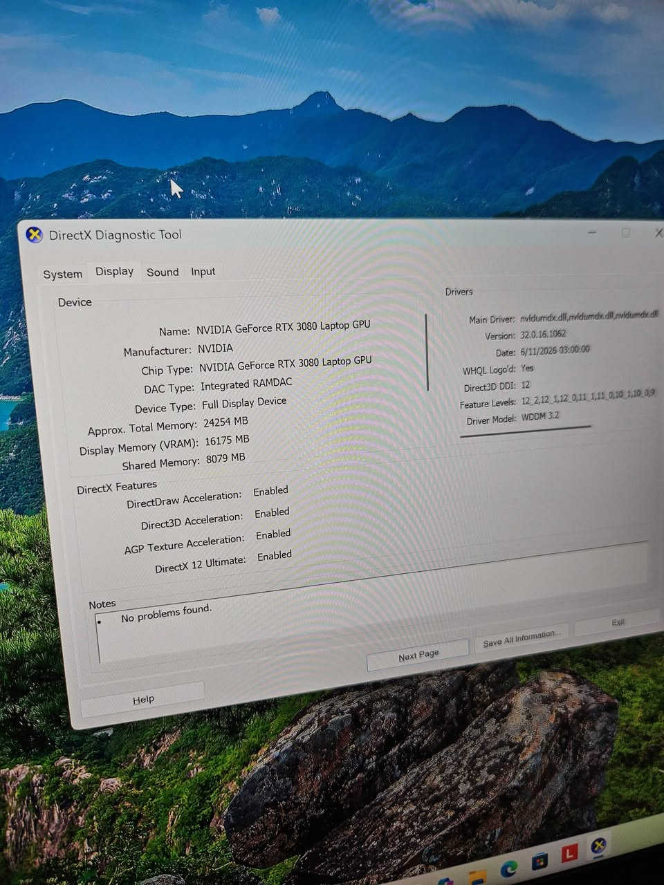Image resolution: width=664 pixels, height=885 pixels.
Task: Switch to the System tab
Action: pyautogui.click(x=62, y=274)
